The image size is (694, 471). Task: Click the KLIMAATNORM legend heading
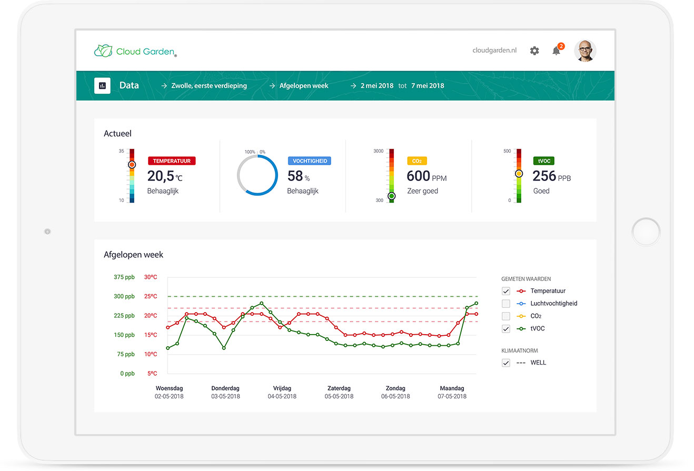click(x=519, y=350)
